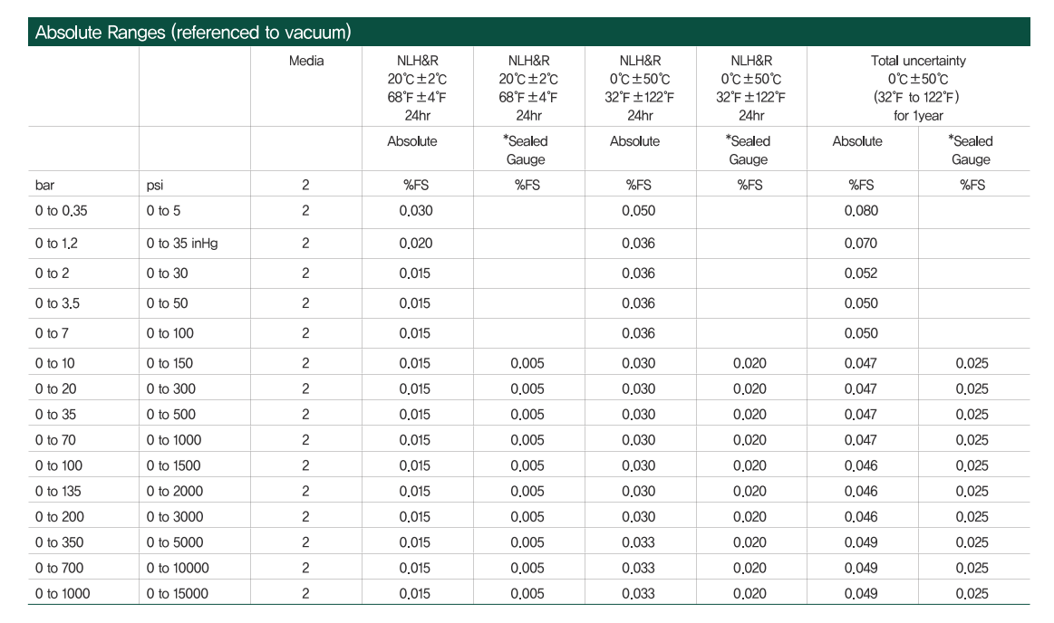
Task: Click the "0 to 150" psi range cell
Action: click(170, 363)
